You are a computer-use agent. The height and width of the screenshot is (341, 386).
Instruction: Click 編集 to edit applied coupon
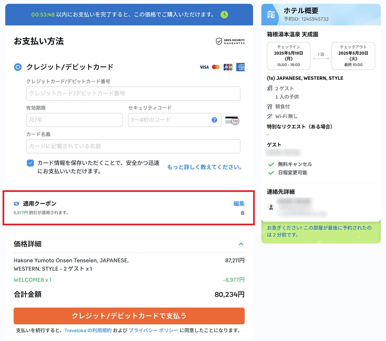(x=239, y=203)
